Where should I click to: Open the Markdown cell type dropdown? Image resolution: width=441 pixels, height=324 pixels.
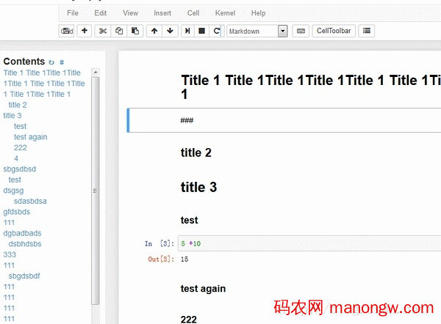pyautogui.click(x=257, y=31)
